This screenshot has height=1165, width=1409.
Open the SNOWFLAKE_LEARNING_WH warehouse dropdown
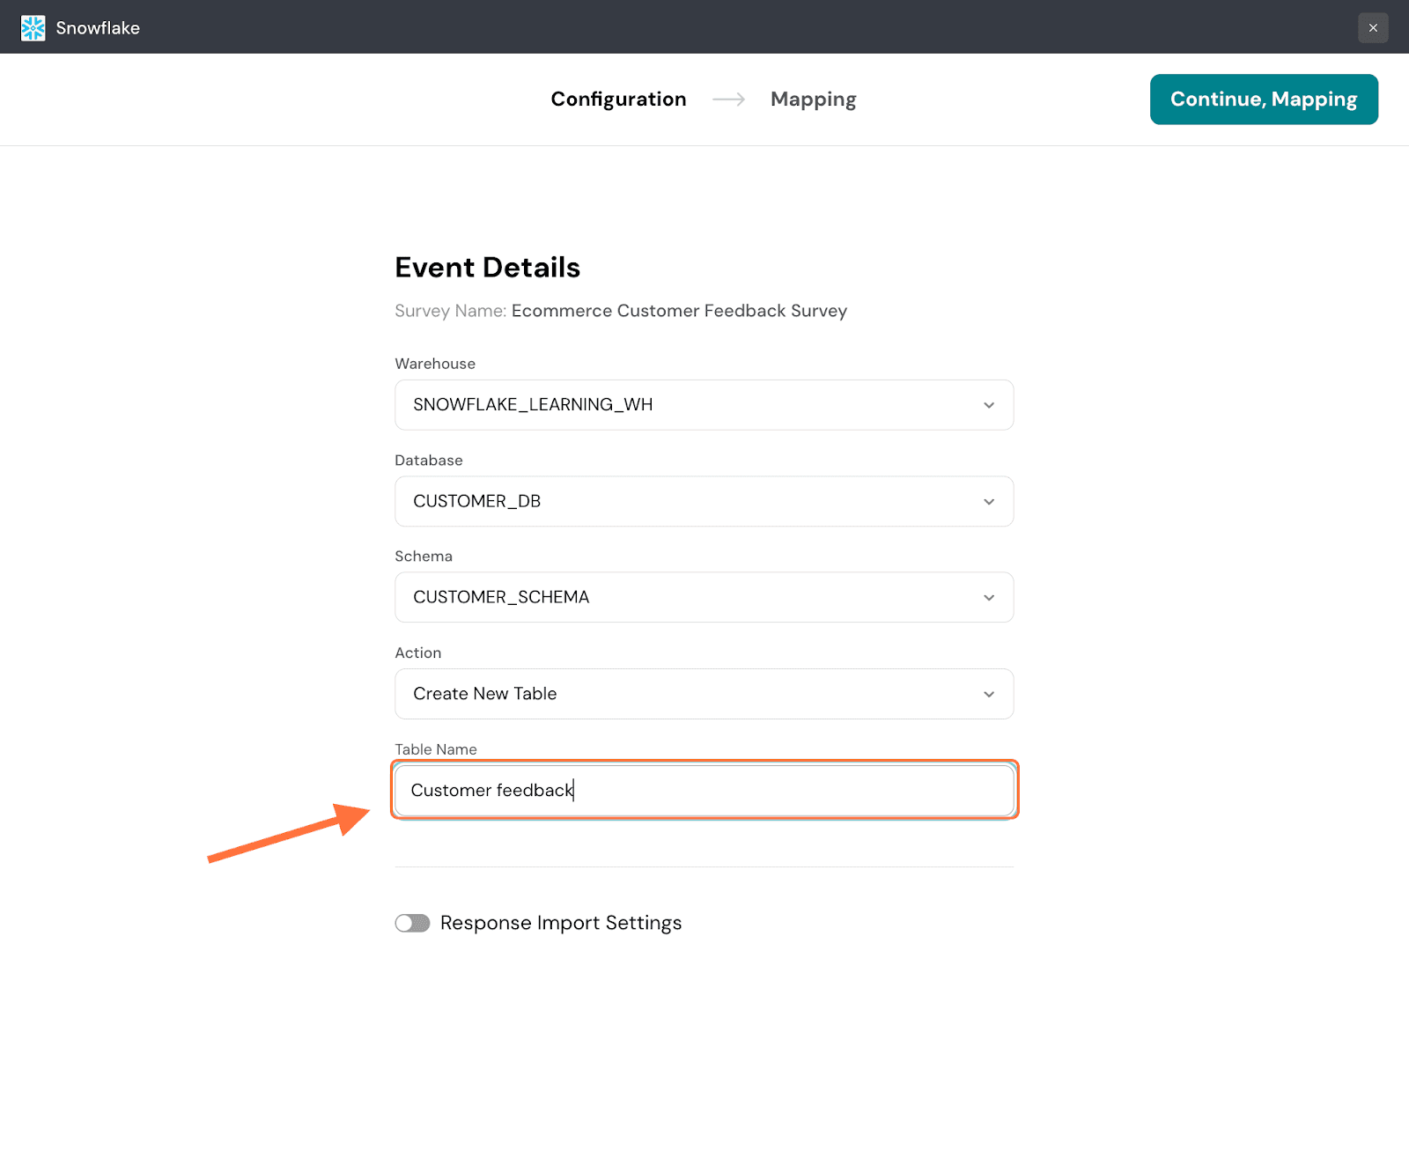(687, 405)
